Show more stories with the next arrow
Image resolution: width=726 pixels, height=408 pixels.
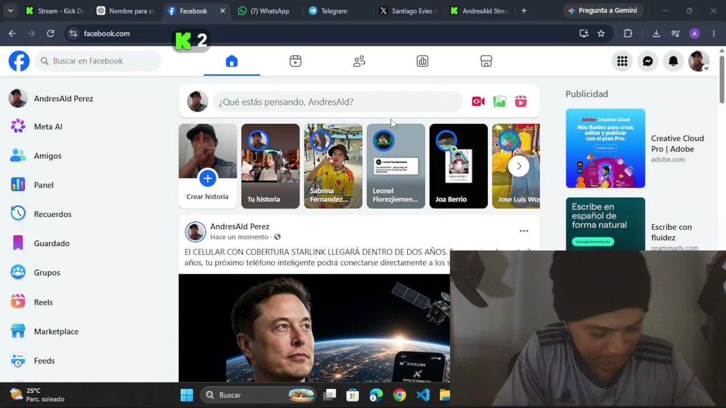[518, 166]
